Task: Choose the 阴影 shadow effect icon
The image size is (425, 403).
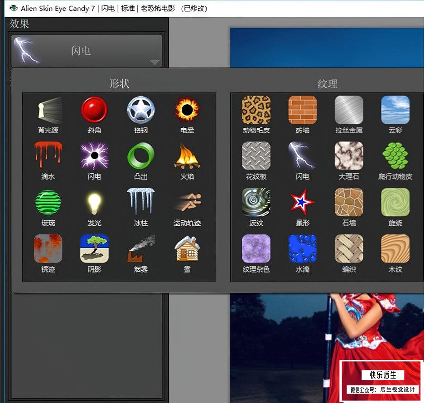Action: (x=94, y=248)
